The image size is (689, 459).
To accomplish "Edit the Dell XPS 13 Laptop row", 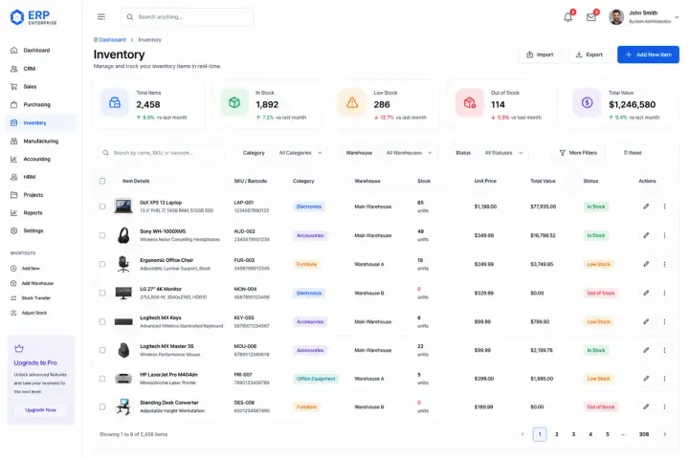I will click(646, 207).
